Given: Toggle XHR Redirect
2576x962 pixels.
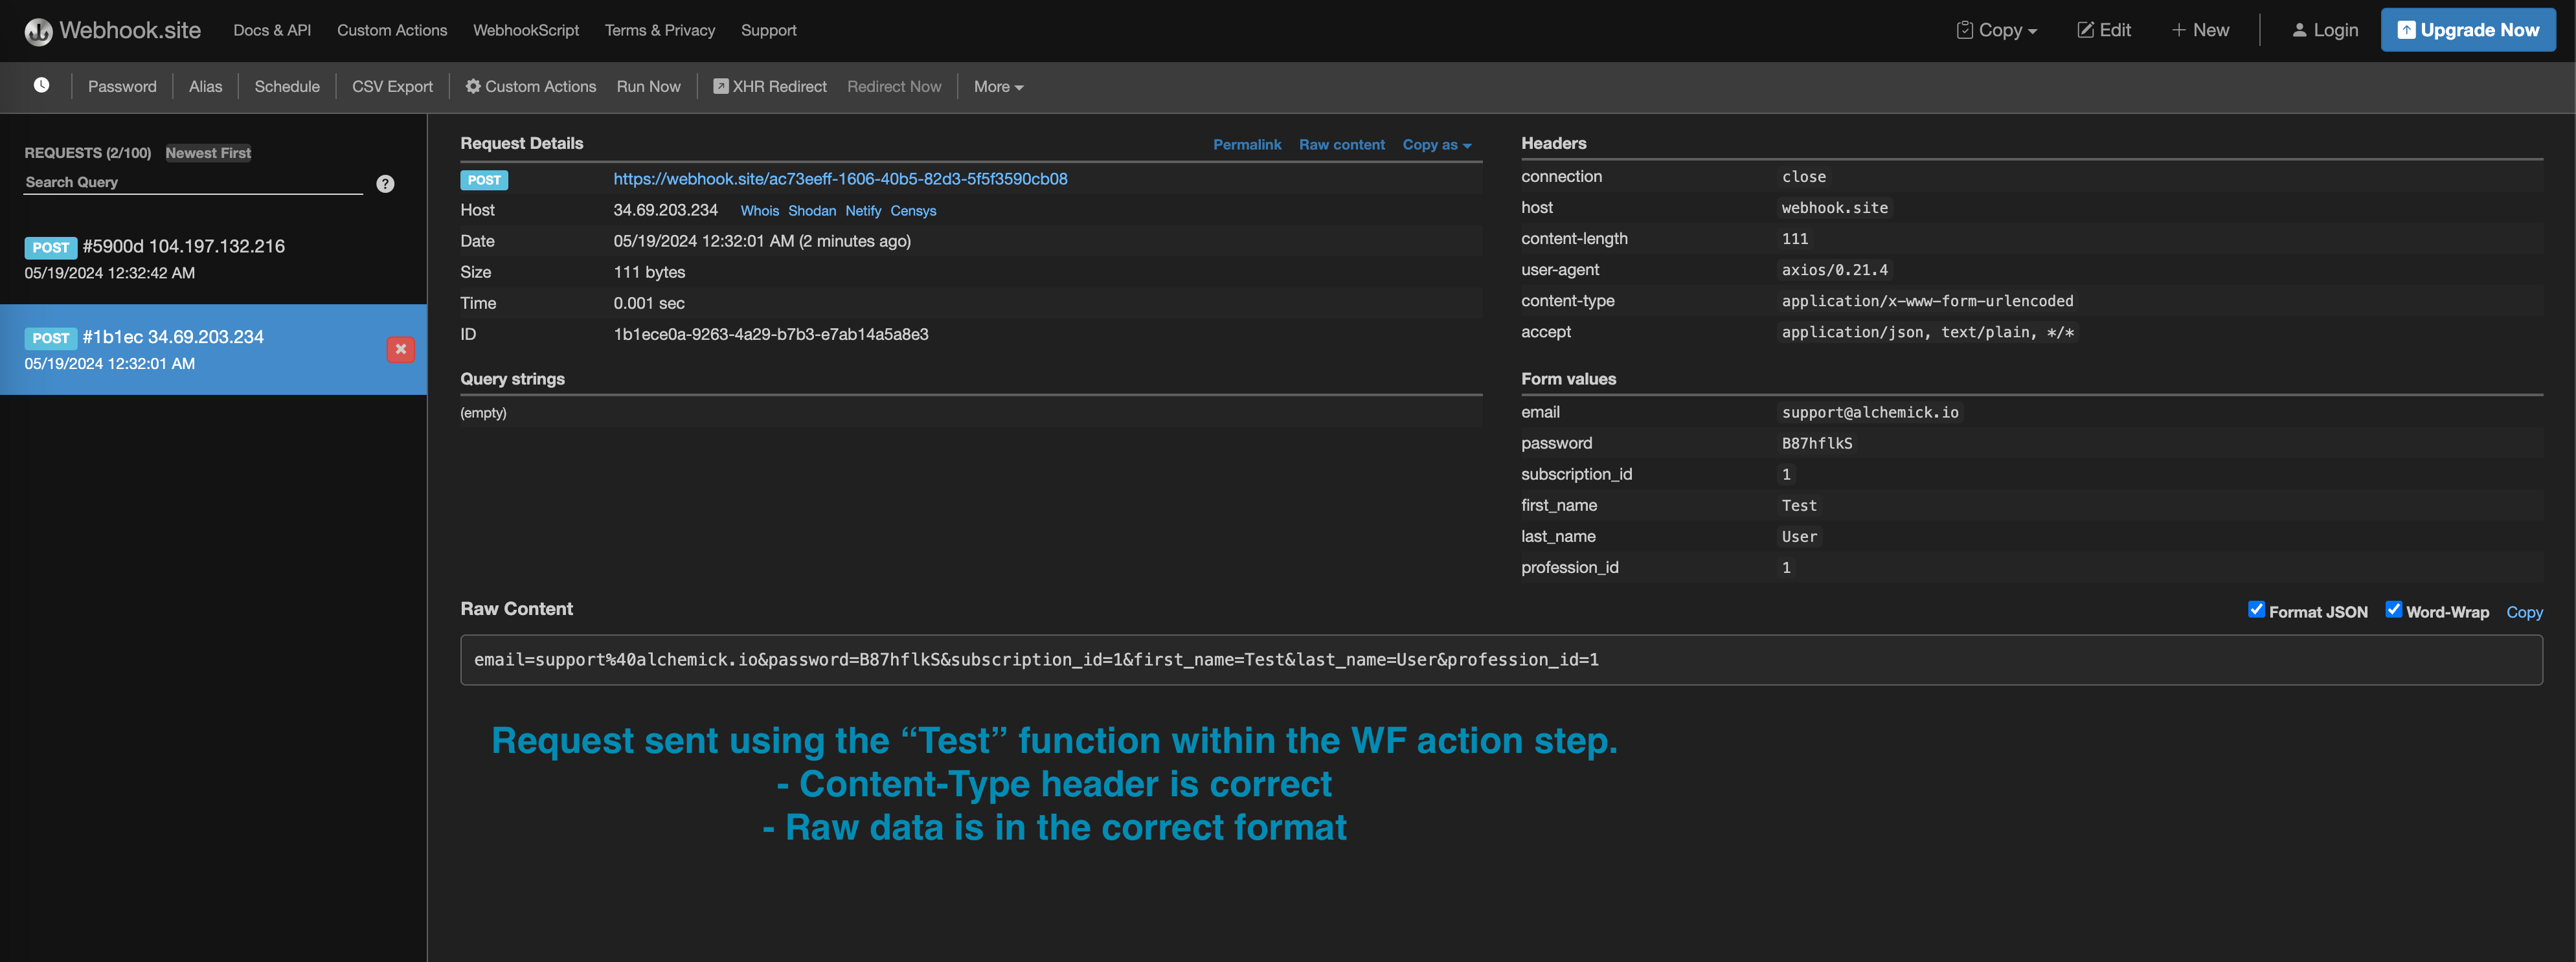Looking at the screenshot, I should click(x=770, y=87).
